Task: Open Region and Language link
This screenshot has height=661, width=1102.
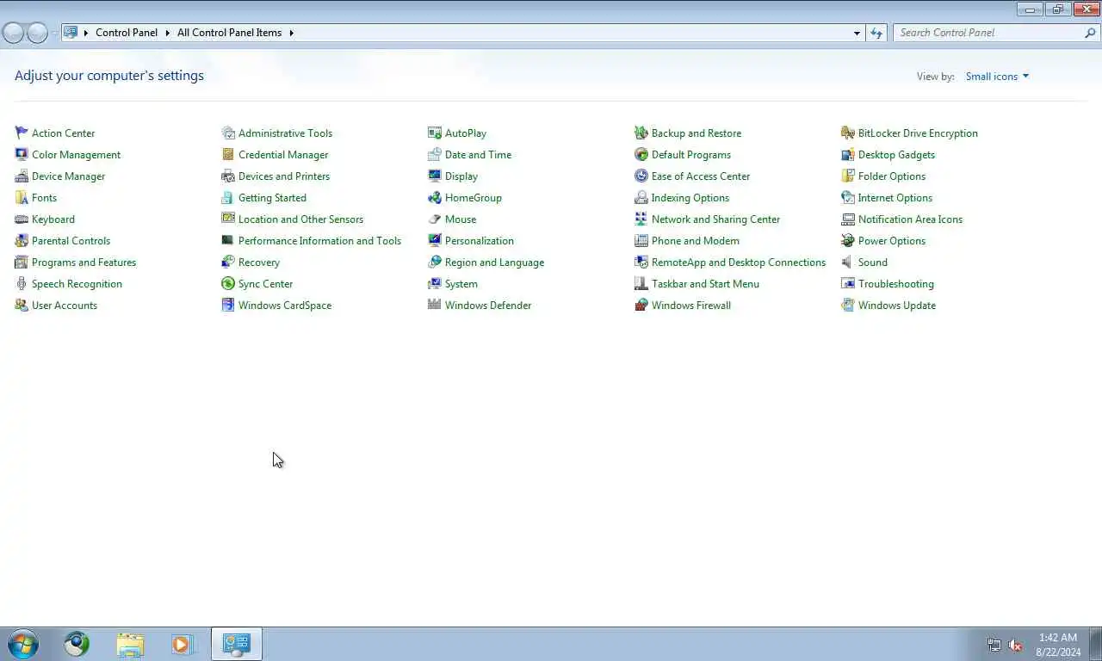Action: point(494,262)
